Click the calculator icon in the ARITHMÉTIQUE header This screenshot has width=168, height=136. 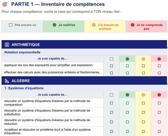pyautogui.click(x=7, y=45)
